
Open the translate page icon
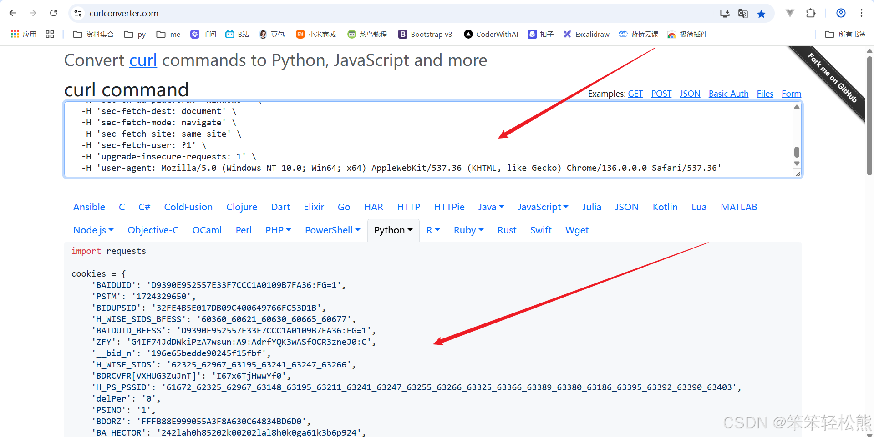pos(743,13)
